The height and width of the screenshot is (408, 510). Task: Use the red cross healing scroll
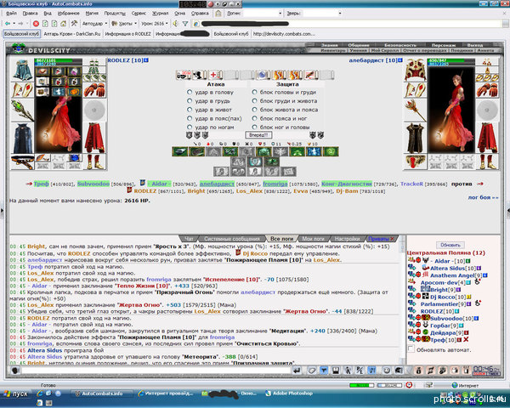pos(214,75)
